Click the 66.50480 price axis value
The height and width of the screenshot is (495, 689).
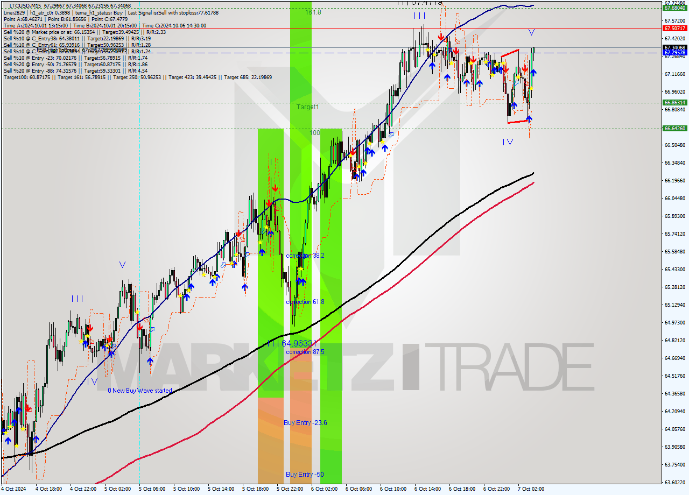(674, 145)
